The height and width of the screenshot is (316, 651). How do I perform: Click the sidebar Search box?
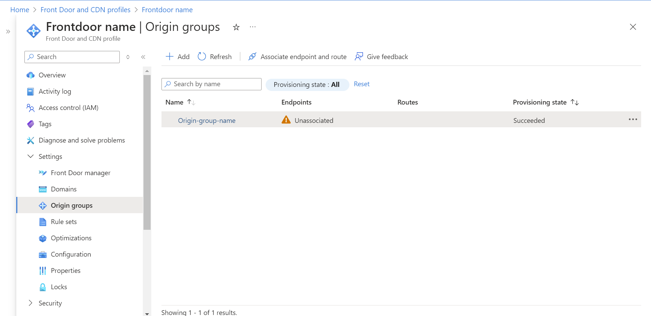[x=72, y=57]
